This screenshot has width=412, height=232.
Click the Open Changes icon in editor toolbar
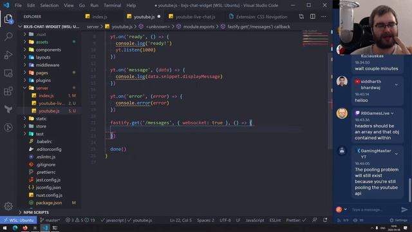coord(301,17)
